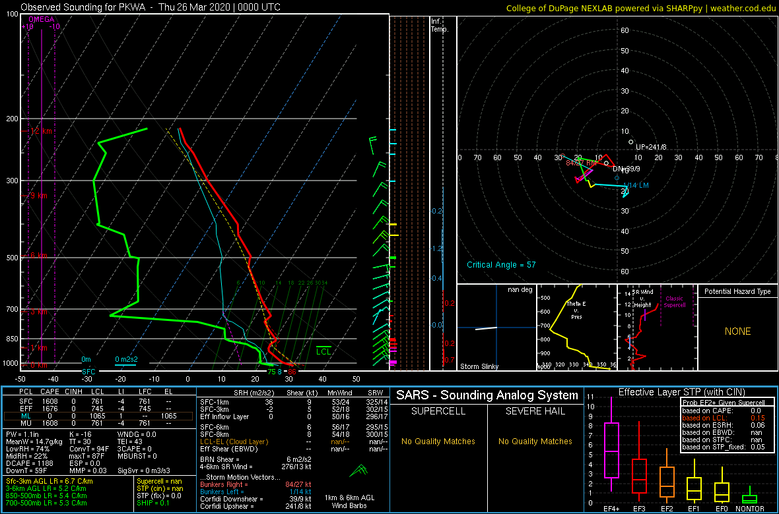This screenshot has height=514, width=779.
Task: Click the red 'Bunkers Right = 84/27 kt' line
Action: pyautogui.click(x=255, y=484)
